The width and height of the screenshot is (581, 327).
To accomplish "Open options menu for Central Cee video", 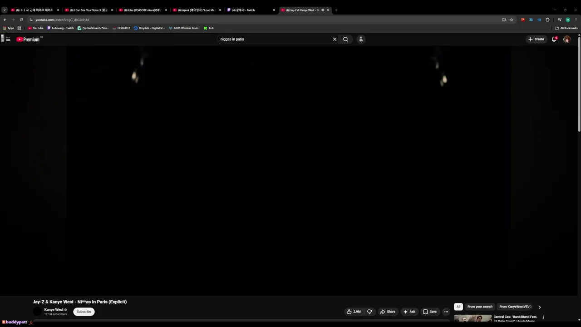I will pos(543,317).
